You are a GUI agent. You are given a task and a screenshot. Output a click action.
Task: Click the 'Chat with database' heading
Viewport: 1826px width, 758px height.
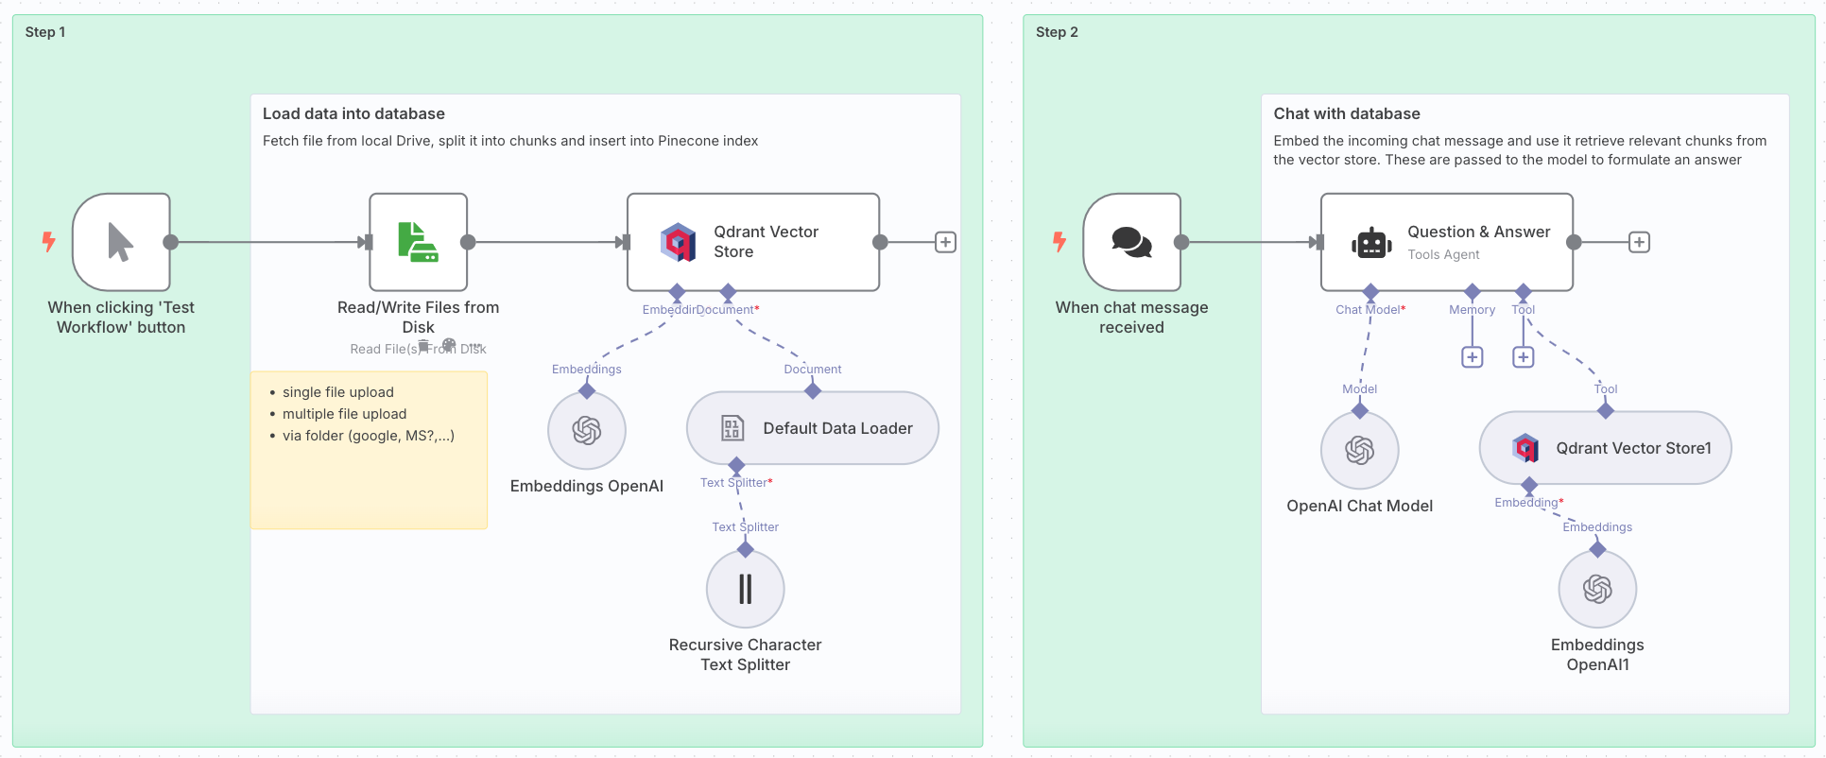1347,113
